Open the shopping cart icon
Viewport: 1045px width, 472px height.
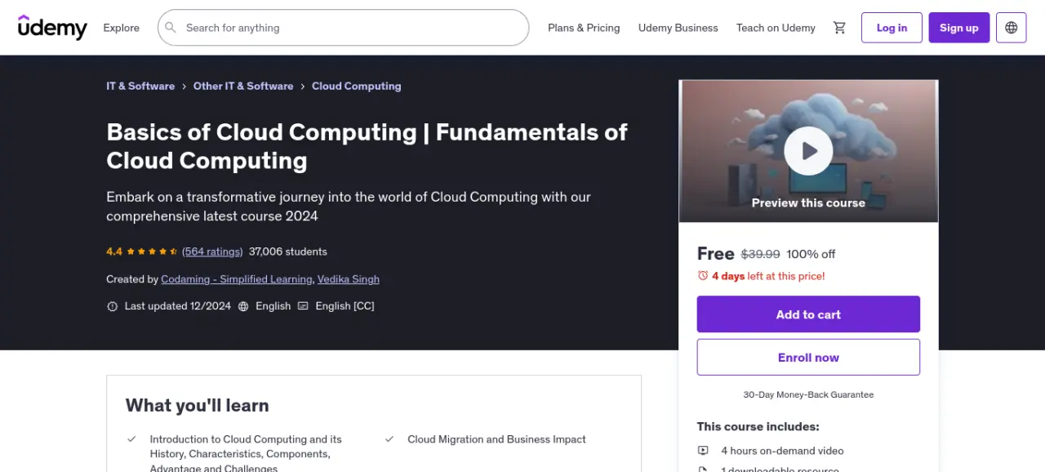(839, 28)
